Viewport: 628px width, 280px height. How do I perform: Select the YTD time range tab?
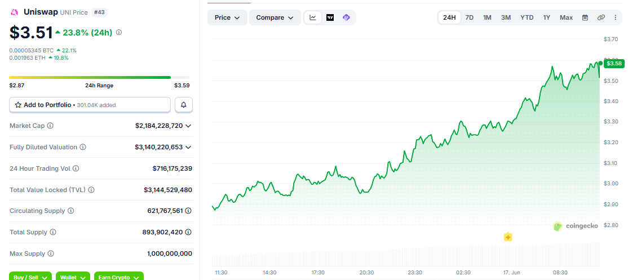[x=527, y=17]
